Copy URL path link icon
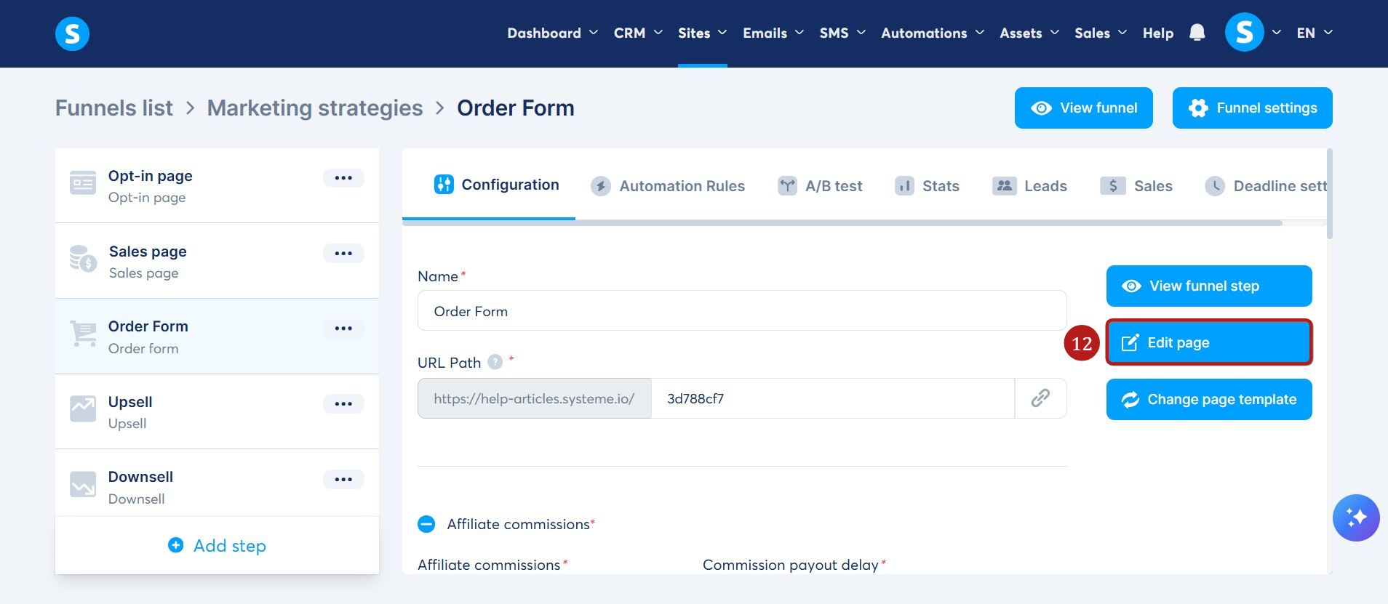The height and width of the screenshot is (604, 1388). click(1040, 398)
